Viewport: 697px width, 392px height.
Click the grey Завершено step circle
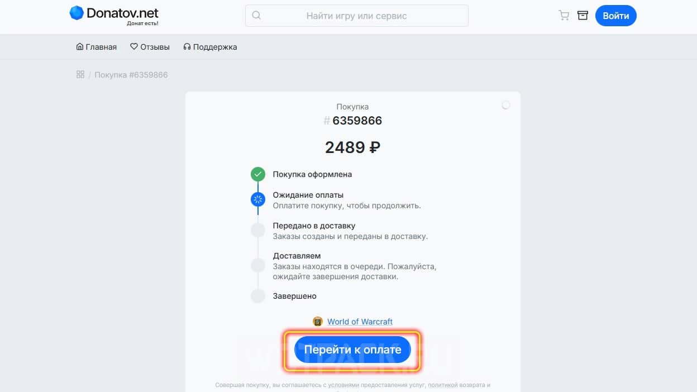coord(257,296)
